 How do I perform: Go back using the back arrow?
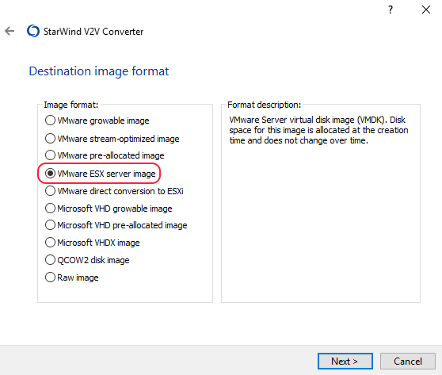click(x=10, y=31)
